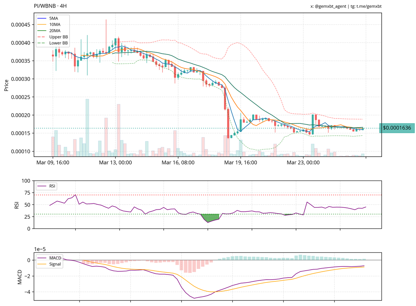
Task: Click the $0.0001636 current price label
Action: click(x=397, y=128)
